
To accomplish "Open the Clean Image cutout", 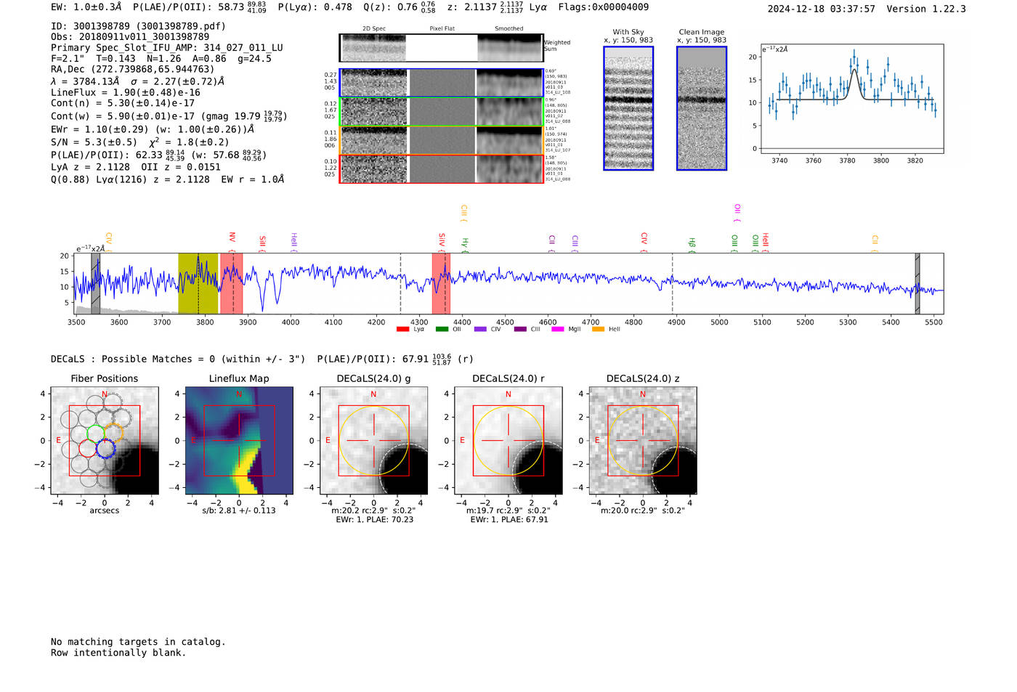I will (x=702, y=108).
